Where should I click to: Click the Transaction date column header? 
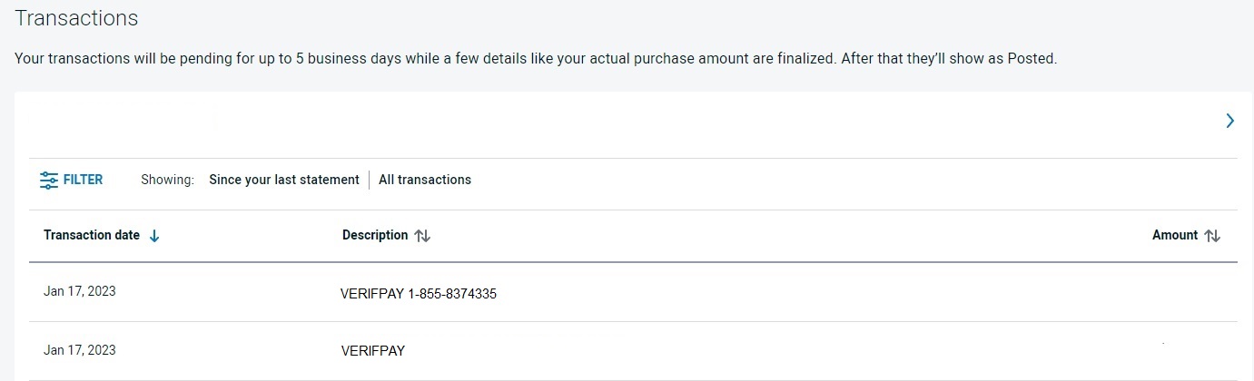(x=92, y=235)
